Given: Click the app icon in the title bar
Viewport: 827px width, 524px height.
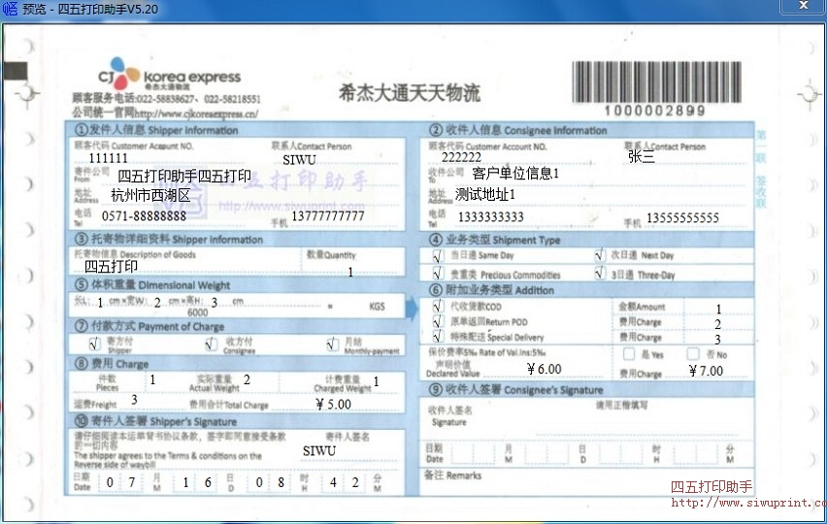Looking at the screenshot, I should click(x=11, y=9).
